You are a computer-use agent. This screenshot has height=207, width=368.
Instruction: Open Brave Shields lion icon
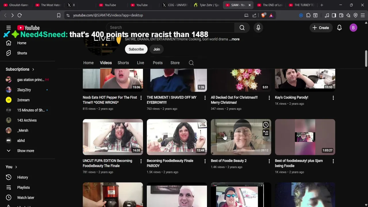(x=263, y=15)
